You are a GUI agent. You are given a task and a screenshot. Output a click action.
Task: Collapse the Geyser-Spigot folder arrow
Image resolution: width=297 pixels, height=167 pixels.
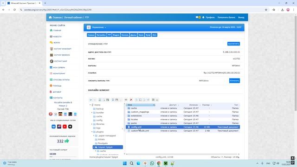click(94, 147)
